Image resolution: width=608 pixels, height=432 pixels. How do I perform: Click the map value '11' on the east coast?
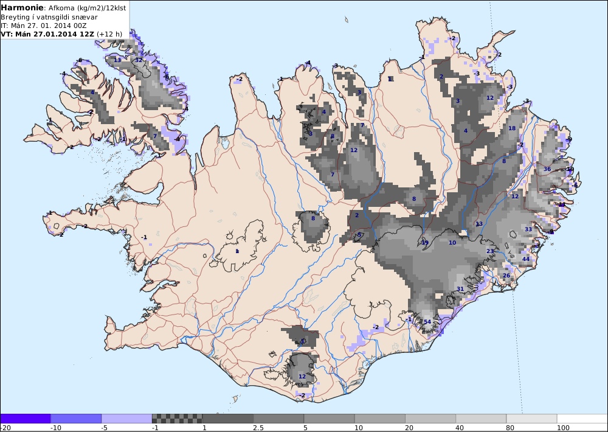(562, 204)
